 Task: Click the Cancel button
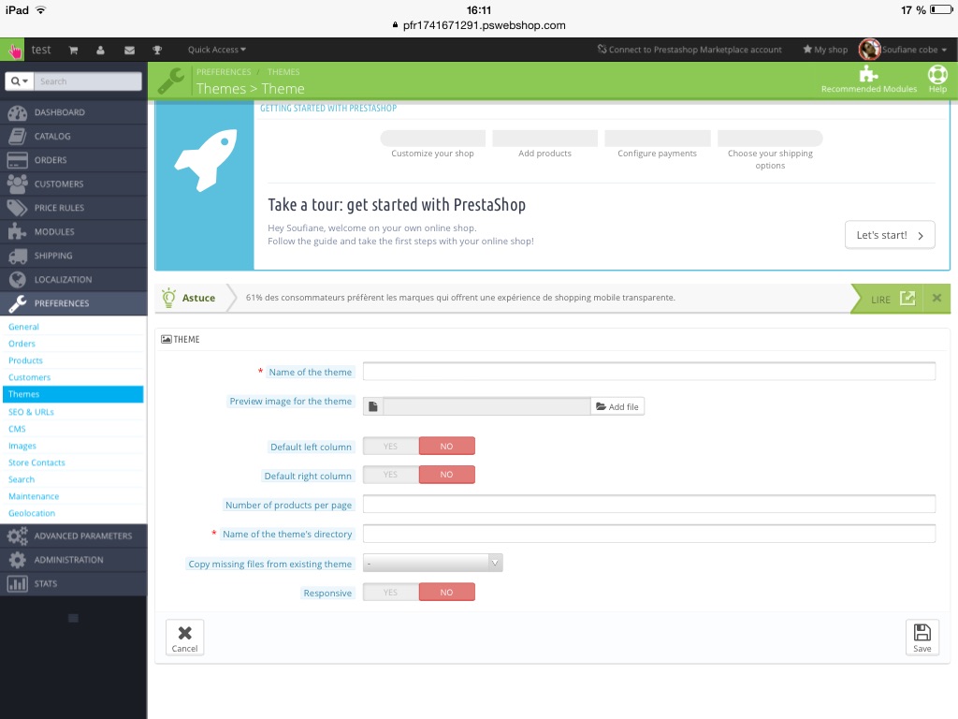[x=184, y=638]
